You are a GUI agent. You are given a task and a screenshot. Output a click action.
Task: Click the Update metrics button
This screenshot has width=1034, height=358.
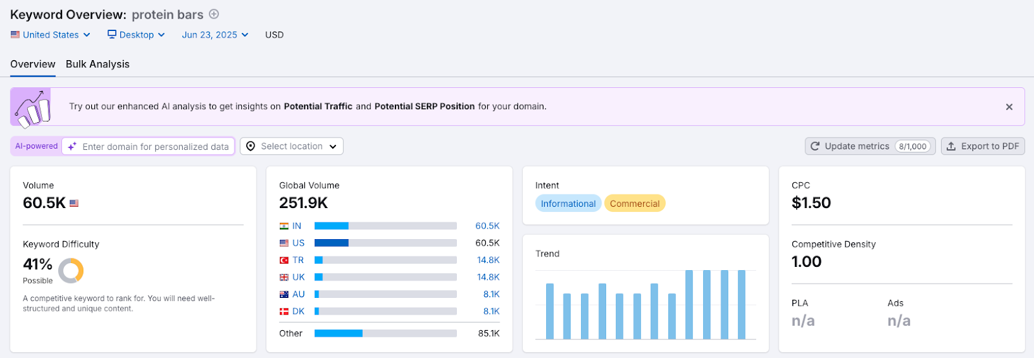tap(870, 147)
